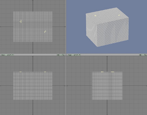Open the Back (XY) view type dropdown
The image size is (147, 115).
click(x=6, y=55)
